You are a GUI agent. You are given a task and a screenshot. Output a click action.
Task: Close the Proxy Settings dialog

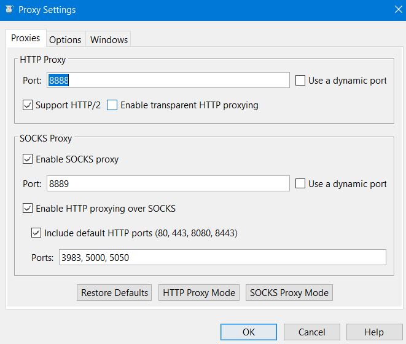coord(397,10)
